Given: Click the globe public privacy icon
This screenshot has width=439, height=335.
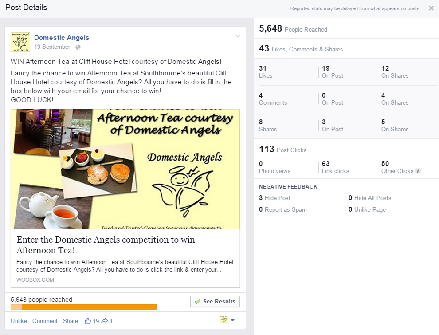Looking at the screenshot, I should pos(78,47).
